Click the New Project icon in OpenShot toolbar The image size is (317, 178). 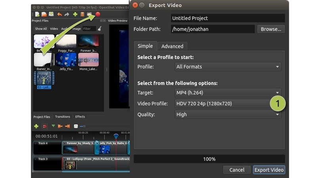pos(37,14)
